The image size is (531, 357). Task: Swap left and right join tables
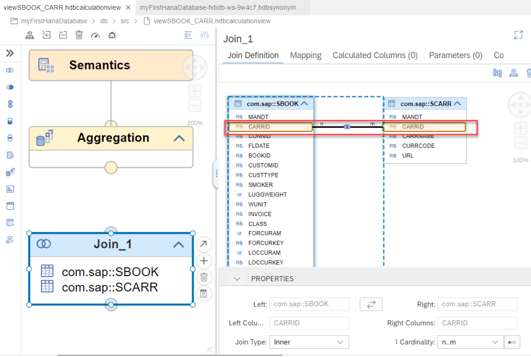point(371,304)
